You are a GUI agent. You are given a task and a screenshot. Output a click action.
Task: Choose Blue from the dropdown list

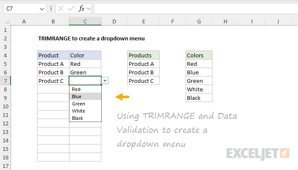(85, 96)
